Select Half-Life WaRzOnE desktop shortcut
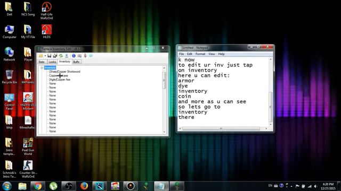 46,11
